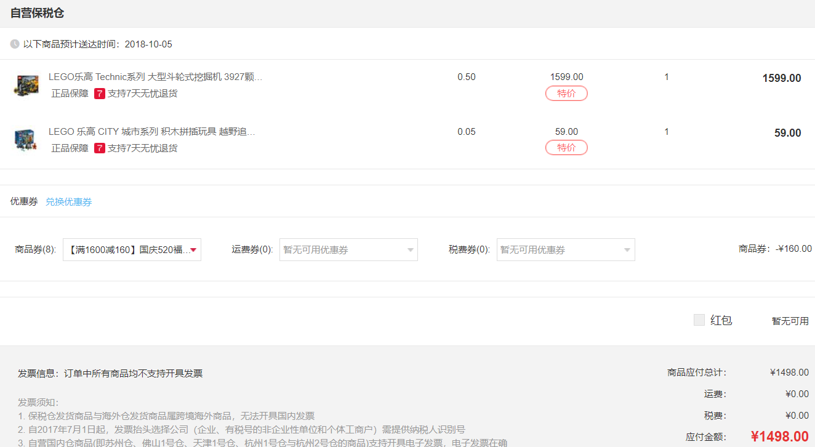Click the 商品应付总计 ¥1498.00 amount
815x447 pixels.
pyautogui.click(x=789, y=372)
